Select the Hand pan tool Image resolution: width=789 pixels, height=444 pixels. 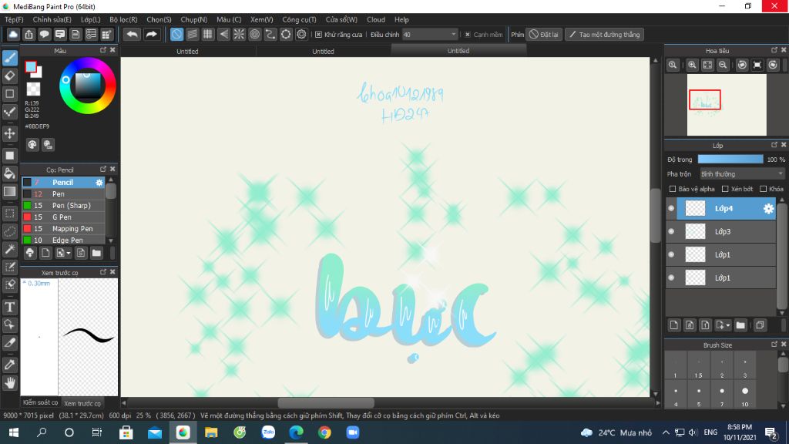[x=9, y=383]
